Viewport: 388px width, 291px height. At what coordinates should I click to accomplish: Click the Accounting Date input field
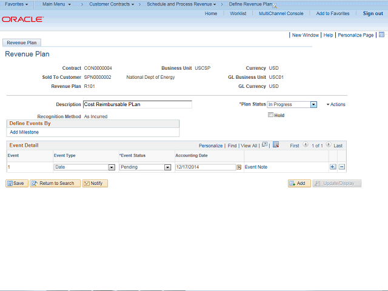point(206,167)
